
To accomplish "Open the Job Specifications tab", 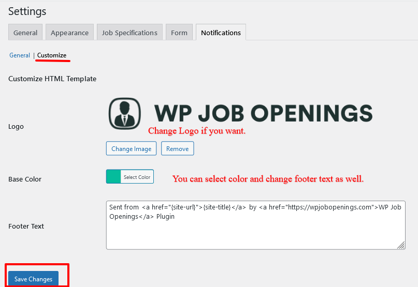I will click(129, 32).
